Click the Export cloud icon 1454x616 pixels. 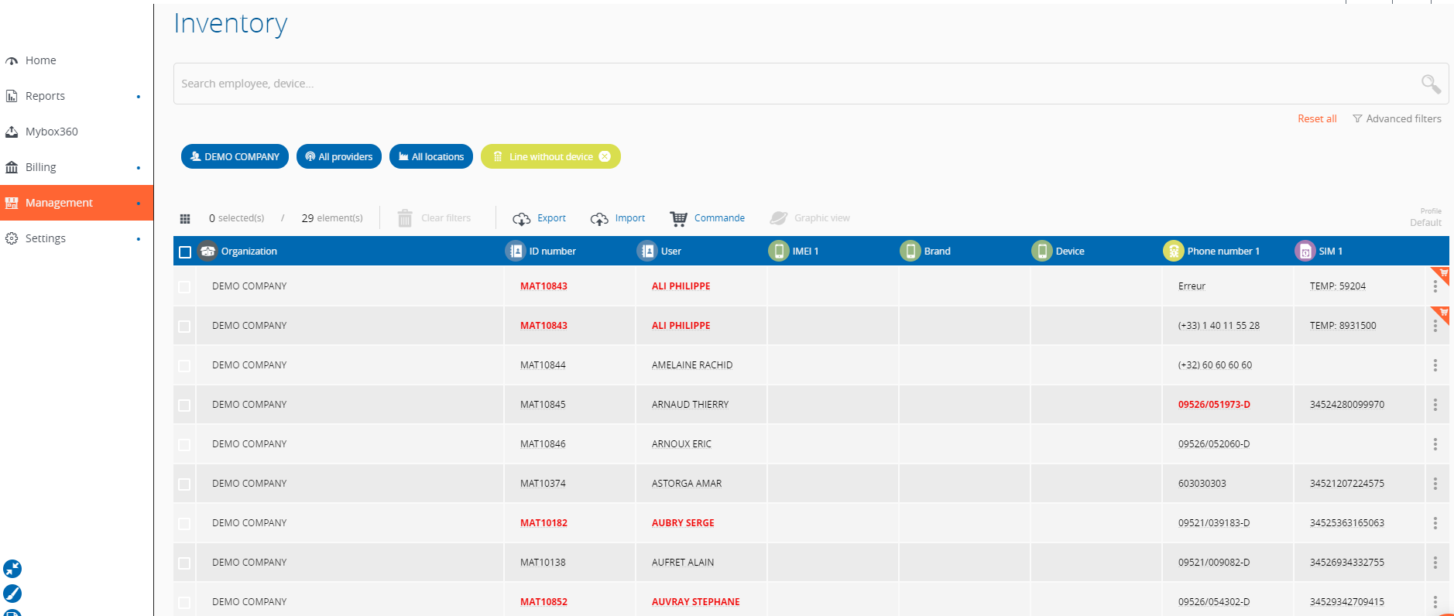[x=522, y=219]
